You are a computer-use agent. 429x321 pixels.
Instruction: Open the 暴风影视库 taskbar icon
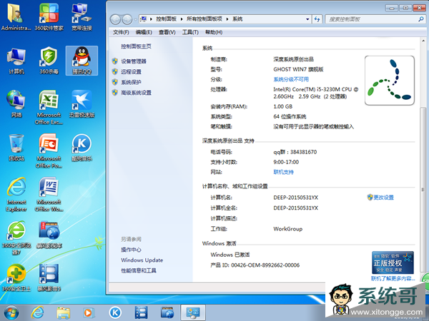click(x=167, y=313)
